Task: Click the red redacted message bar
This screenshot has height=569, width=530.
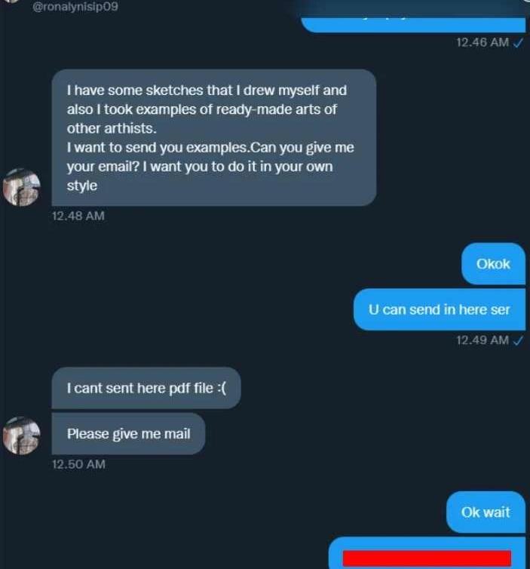Action: coord(427,558)
